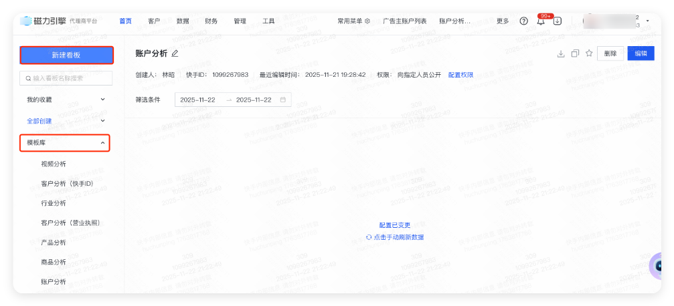Open the 数据 menu
674x306 pixels.
click(183, 21)
